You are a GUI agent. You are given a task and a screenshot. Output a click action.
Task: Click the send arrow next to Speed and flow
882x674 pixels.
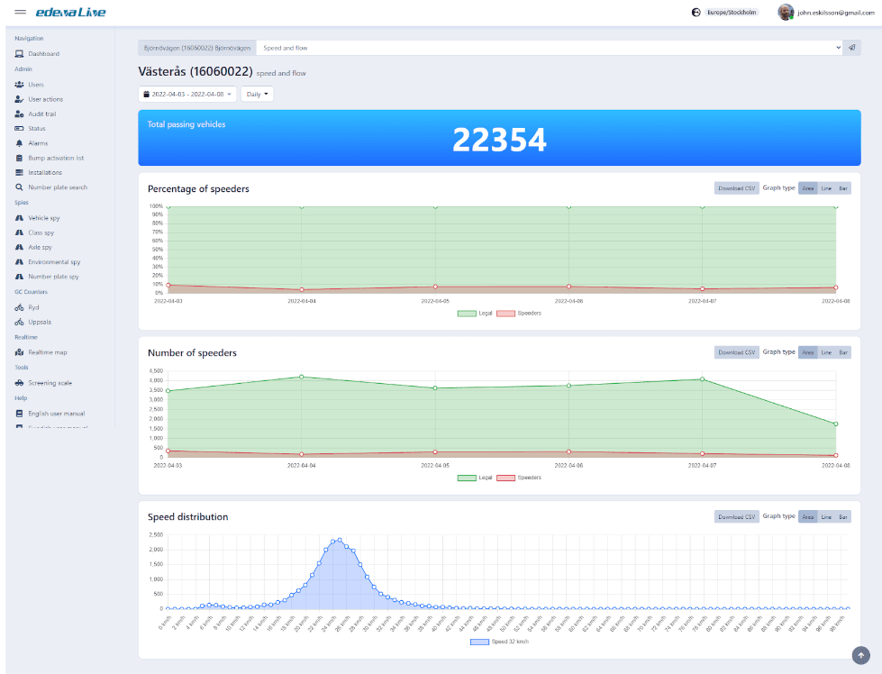(852, 46)
